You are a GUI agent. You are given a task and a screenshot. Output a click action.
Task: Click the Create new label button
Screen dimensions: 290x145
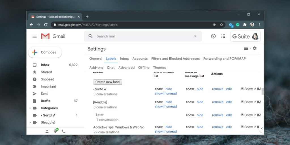pos(108,82)
